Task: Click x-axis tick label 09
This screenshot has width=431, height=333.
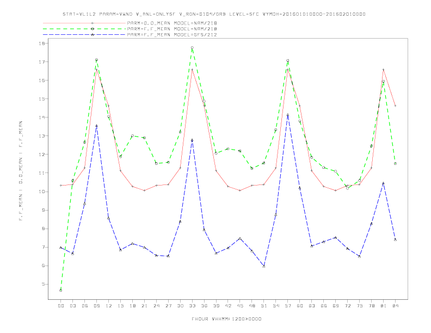Action: tap(96, 306)
